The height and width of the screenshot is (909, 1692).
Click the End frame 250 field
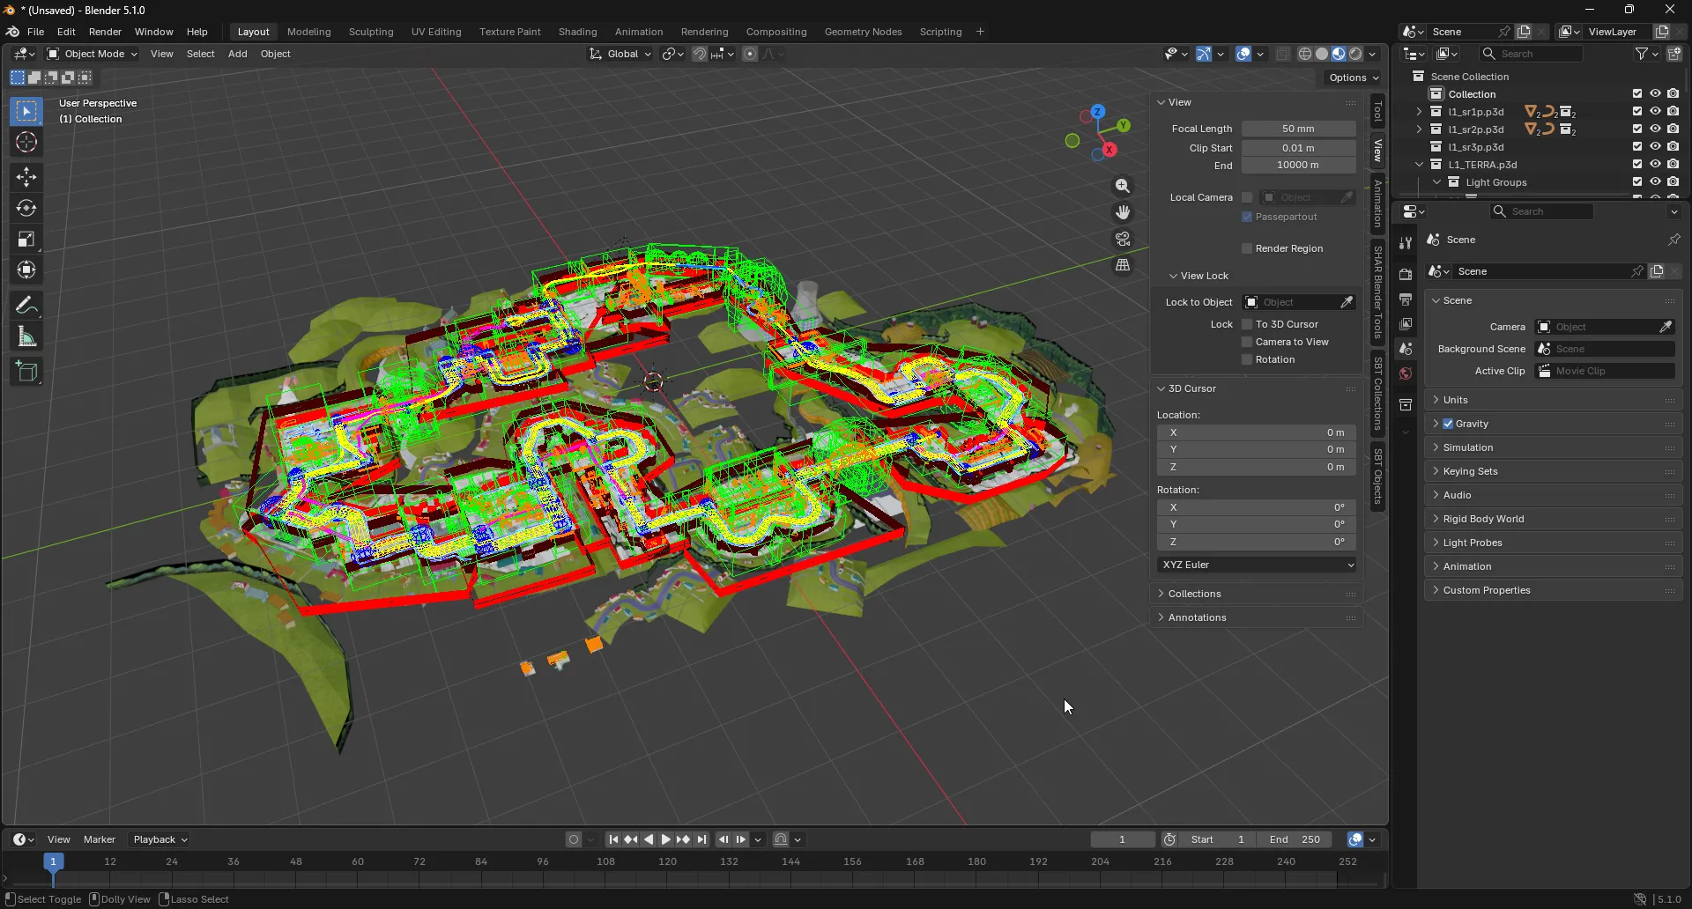1295,839
